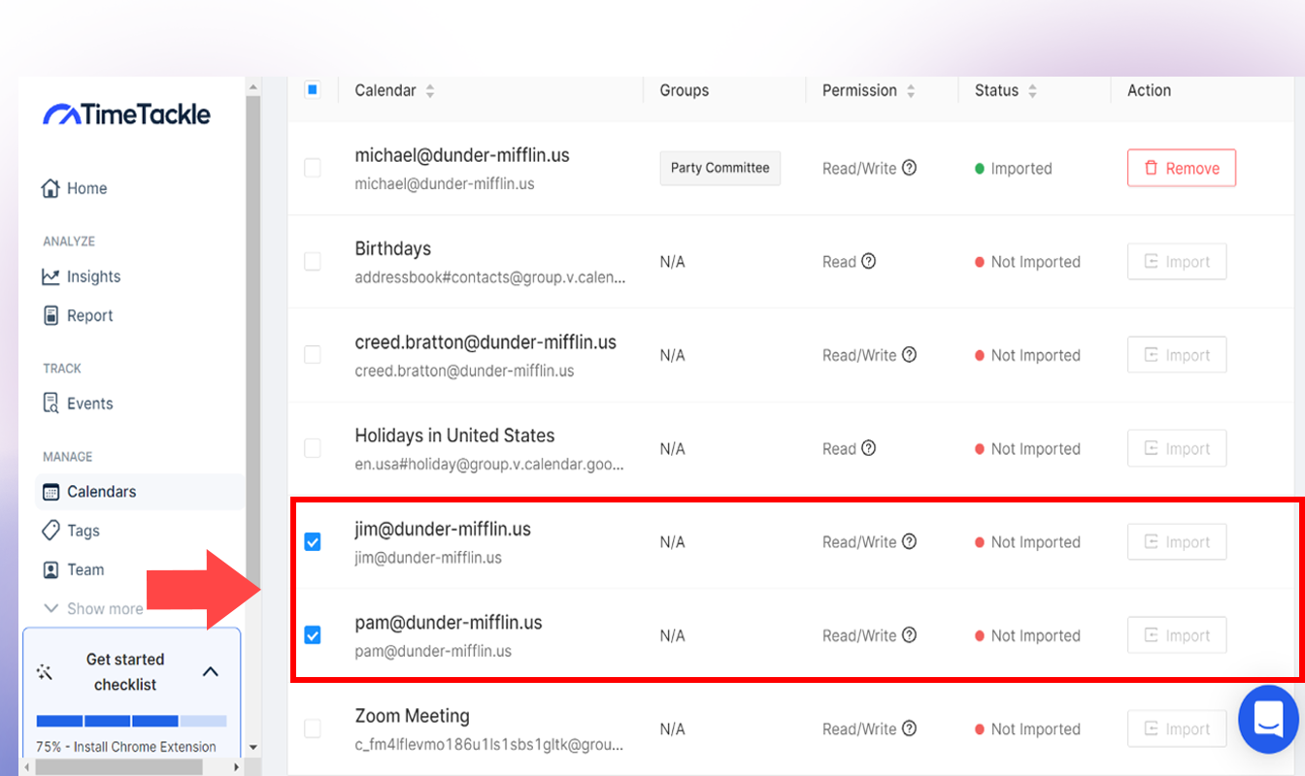Import the creed.bratton calendar
Image resolution: width=1305 pixels, height=776 pixels.
pos(1177,355)
